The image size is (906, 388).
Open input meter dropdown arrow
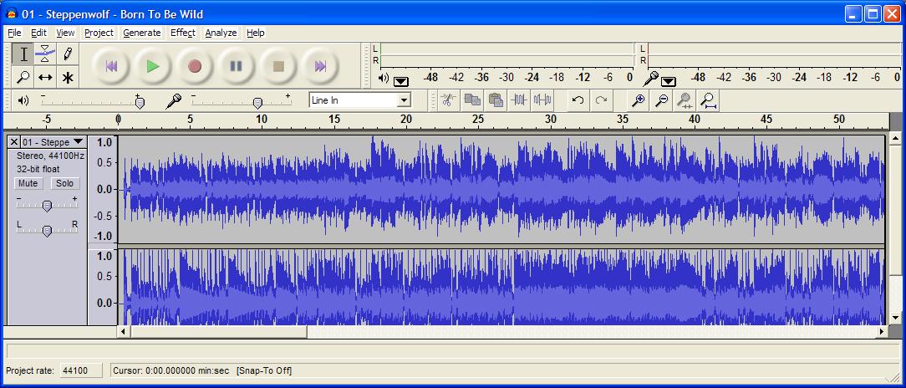[x=669, y=81]
